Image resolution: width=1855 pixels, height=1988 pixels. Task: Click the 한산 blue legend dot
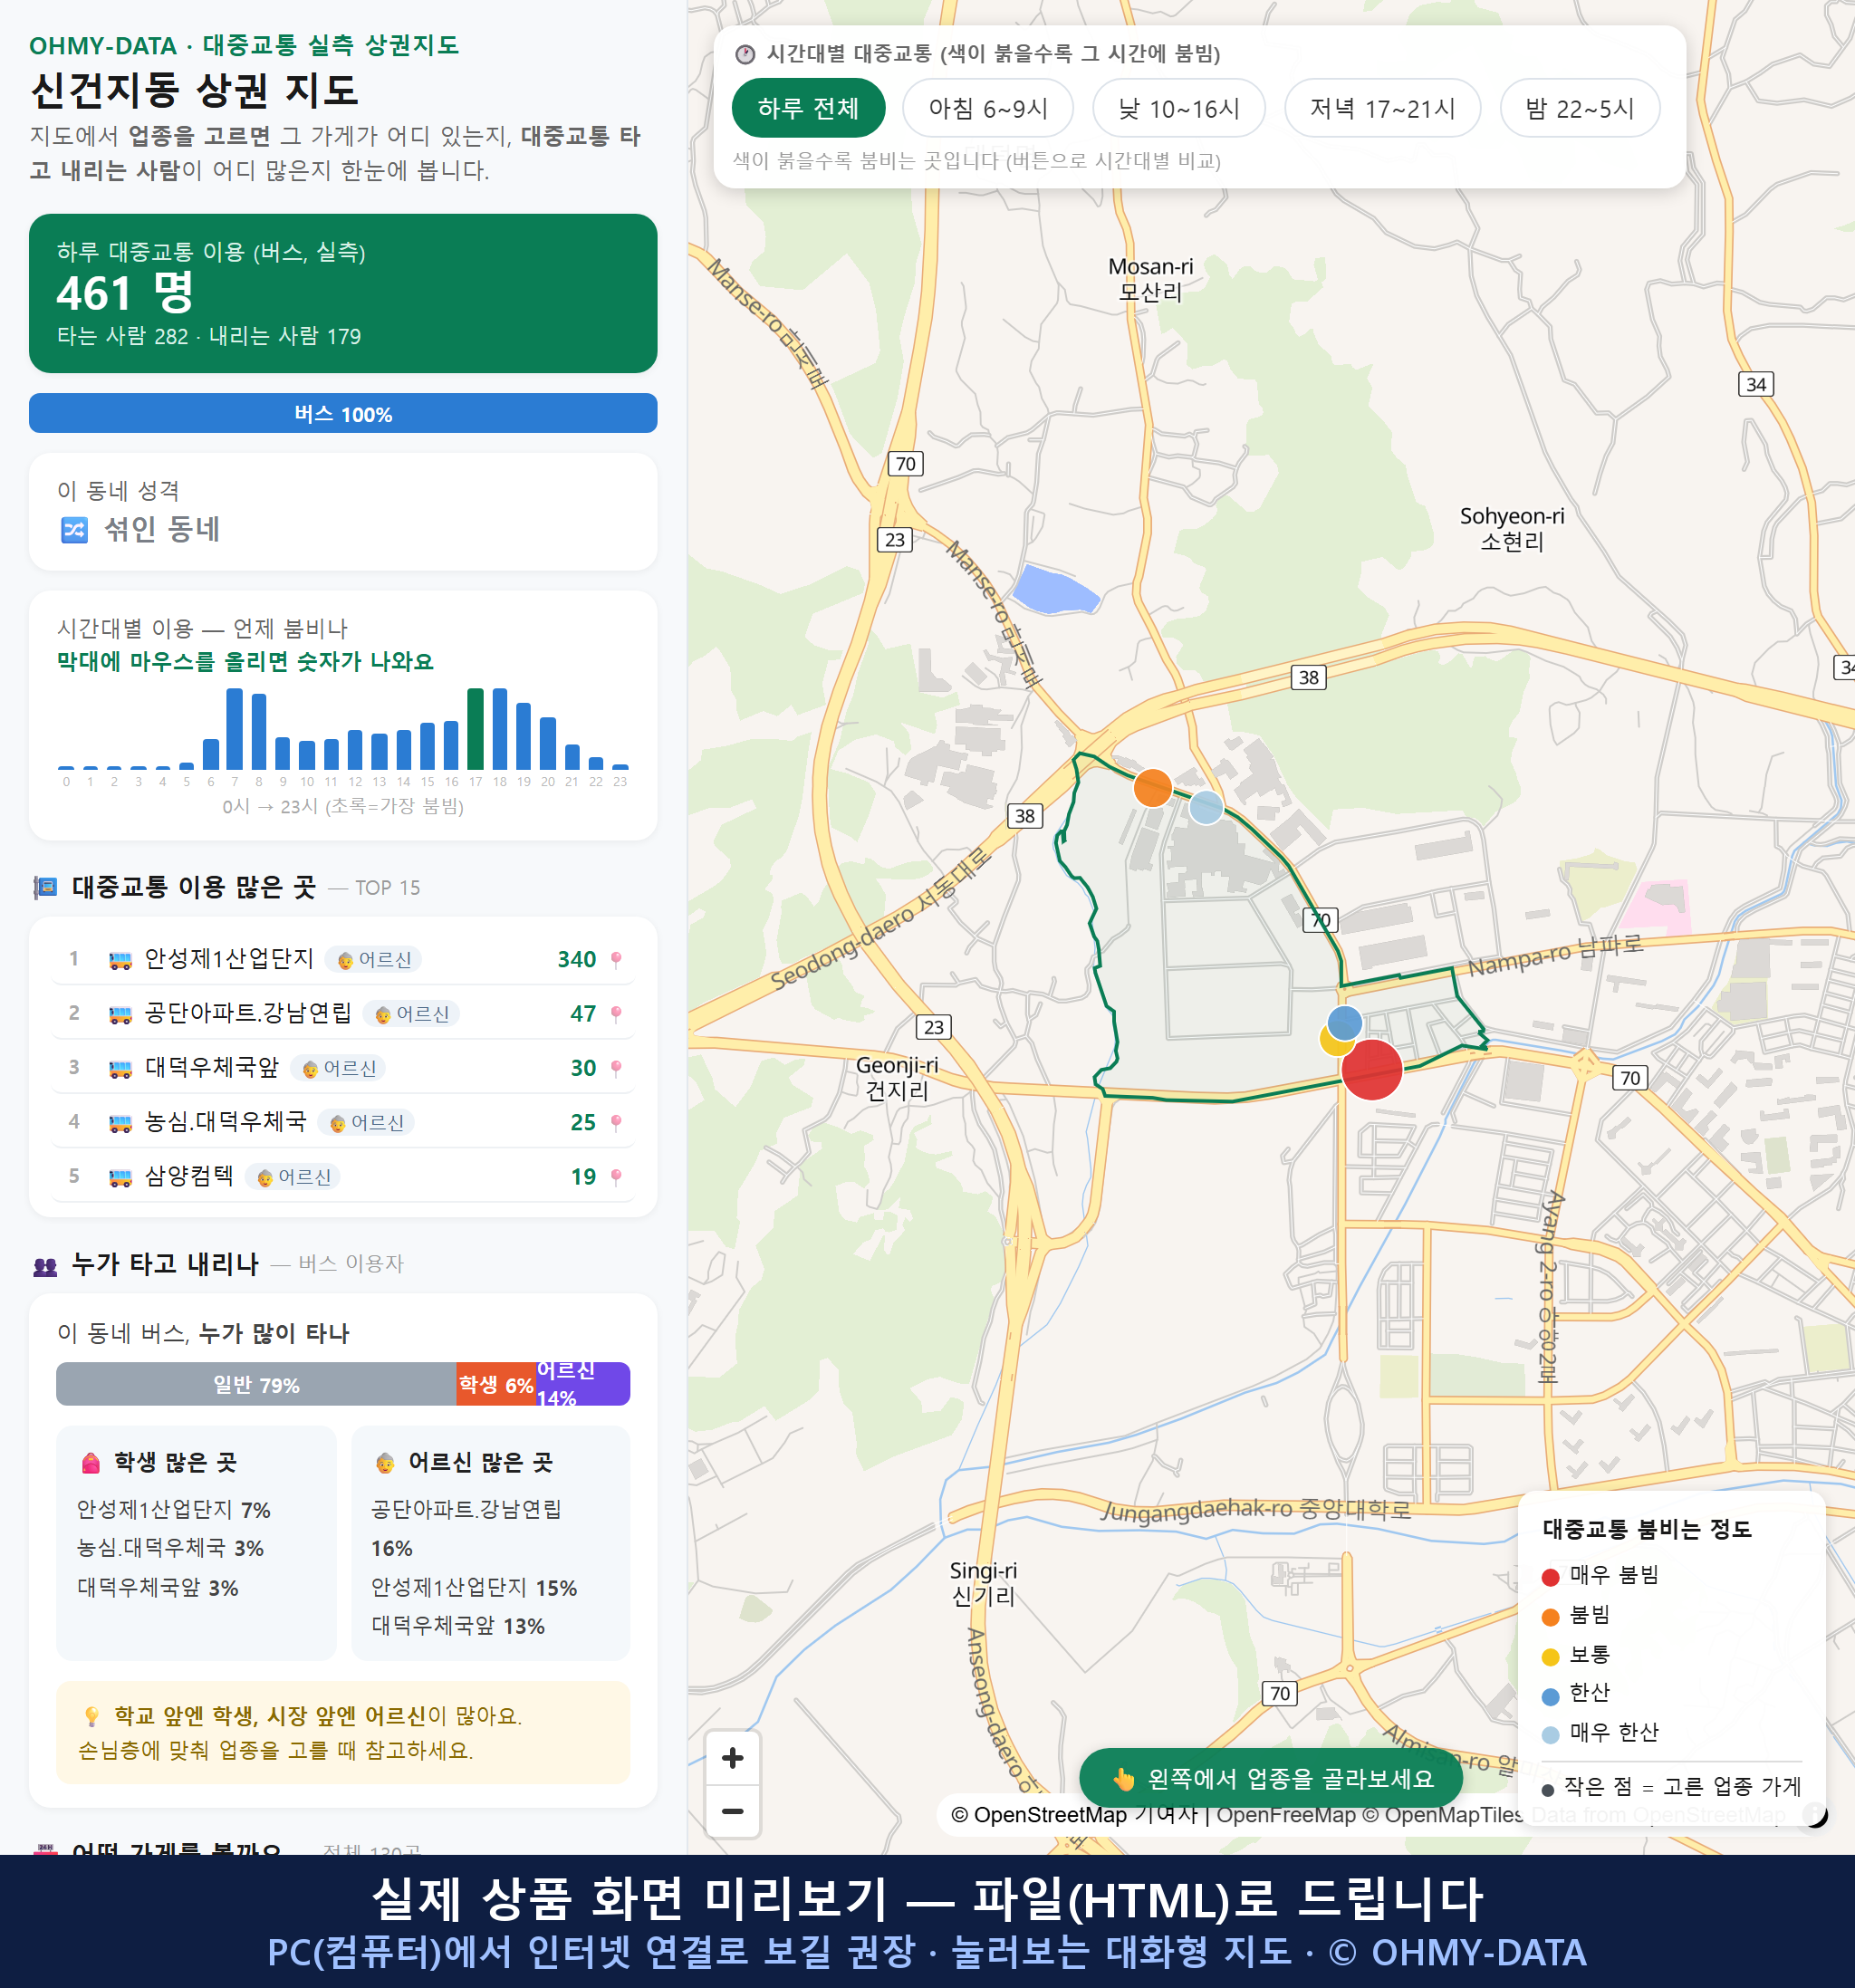[1551, 1696]
